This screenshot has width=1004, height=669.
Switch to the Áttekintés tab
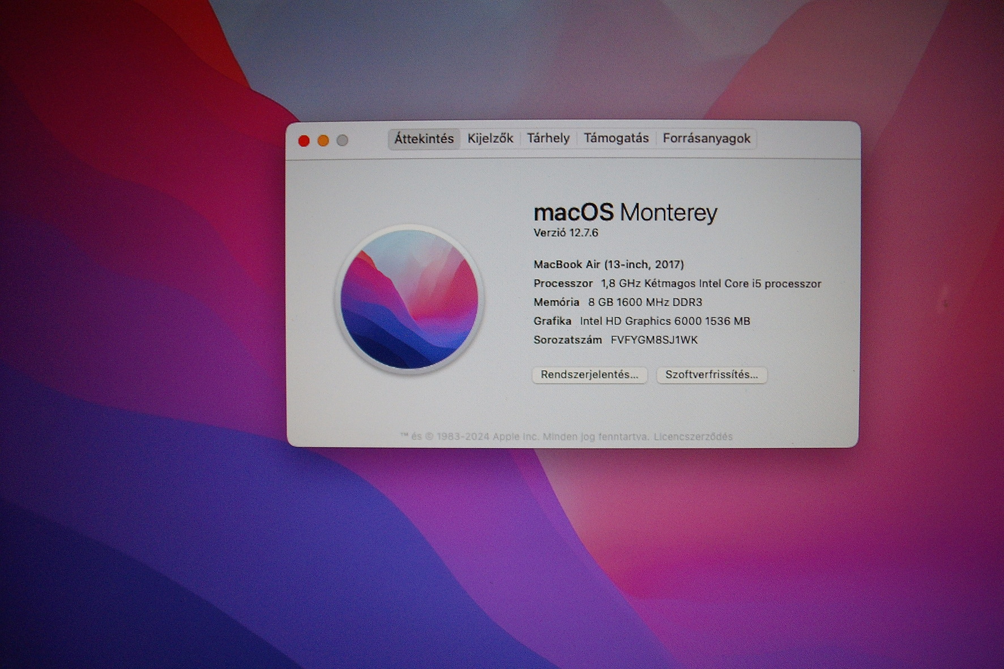pyautogui.click(x=424, y=139)
